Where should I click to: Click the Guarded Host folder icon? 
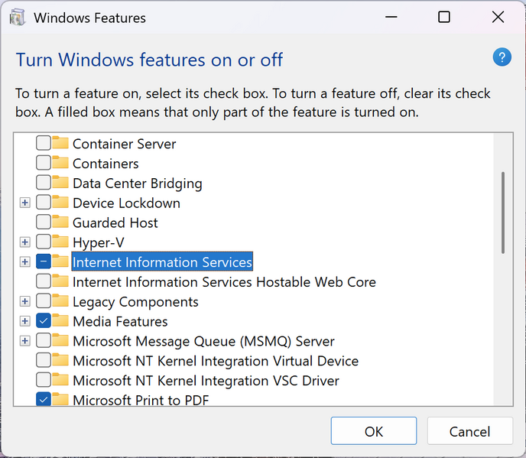click(60, 223)
